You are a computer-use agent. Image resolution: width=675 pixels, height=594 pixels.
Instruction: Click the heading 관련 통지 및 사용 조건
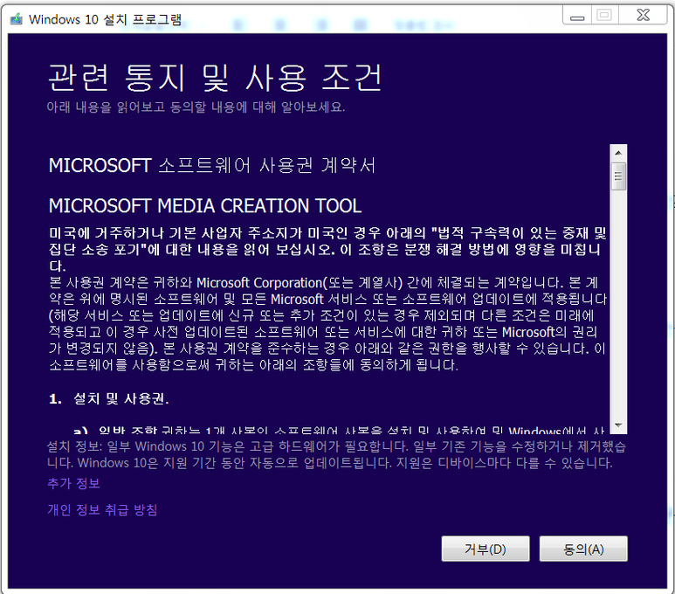215,78
